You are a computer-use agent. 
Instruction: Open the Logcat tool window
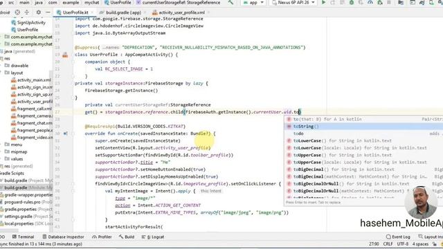point(153,237)
